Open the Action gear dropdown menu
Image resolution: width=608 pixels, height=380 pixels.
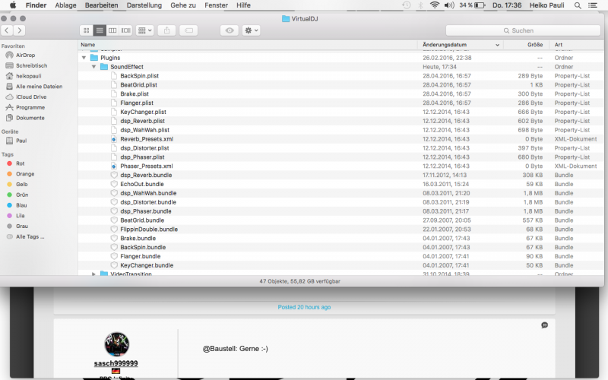coord(251,30)
